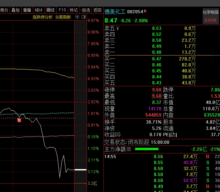Image resolution: width=220 pixels, height=192 pixels.
Task: Click the red B buy marker on chart
Action: point(19,120)
